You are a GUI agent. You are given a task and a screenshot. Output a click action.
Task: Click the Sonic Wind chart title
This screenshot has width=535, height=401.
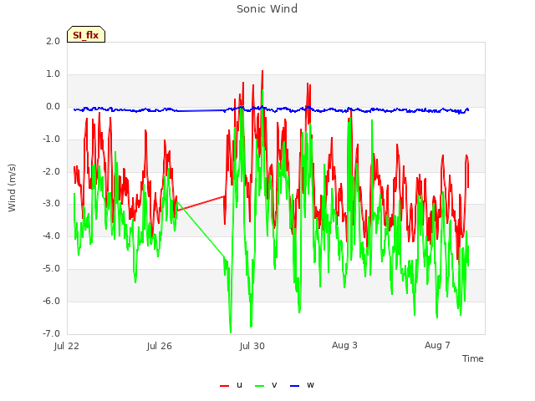click(x=267, y=9)
